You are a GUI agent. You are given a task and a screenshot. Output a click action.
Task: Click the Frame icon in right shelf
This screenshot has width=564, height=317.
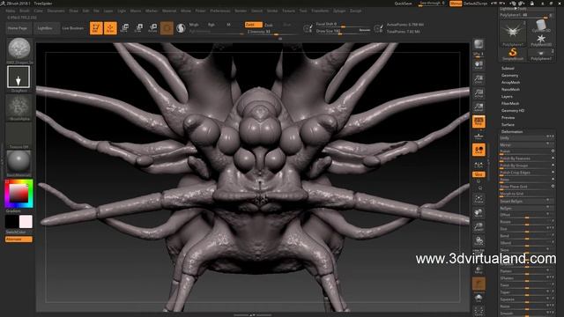[x=479, y=199]
